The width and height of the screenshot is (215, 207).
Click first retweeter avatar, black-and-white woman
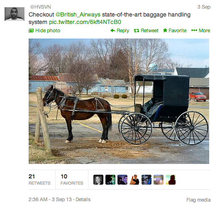click(x=98, y=180)
